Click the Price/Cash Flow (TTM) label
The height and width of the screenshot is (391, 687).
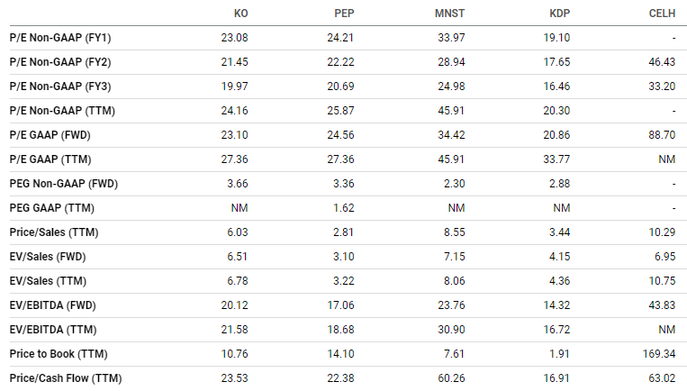(66, 378)
